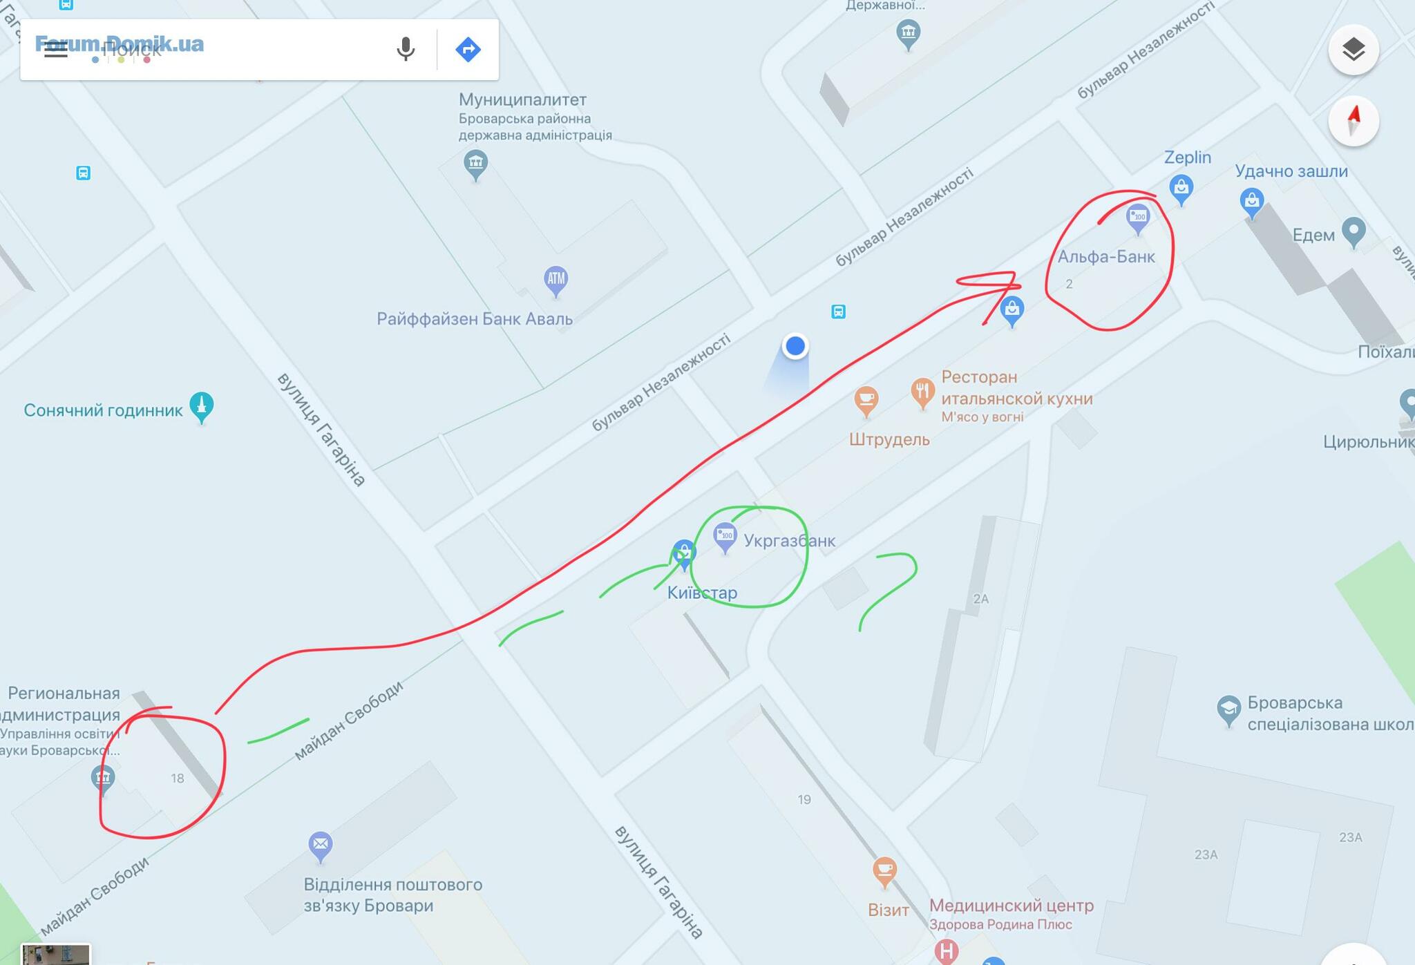
Task: Select the Київстар shop pin
Action: [684, 555]
